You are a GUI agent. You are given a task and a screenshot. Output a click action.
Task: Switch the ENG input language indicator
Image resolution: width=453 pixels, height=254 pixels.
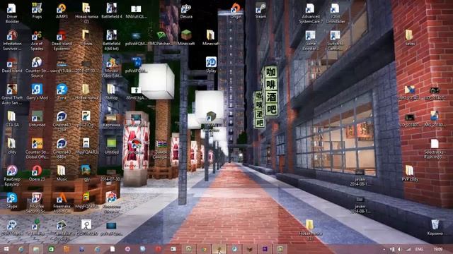(419, 249)
